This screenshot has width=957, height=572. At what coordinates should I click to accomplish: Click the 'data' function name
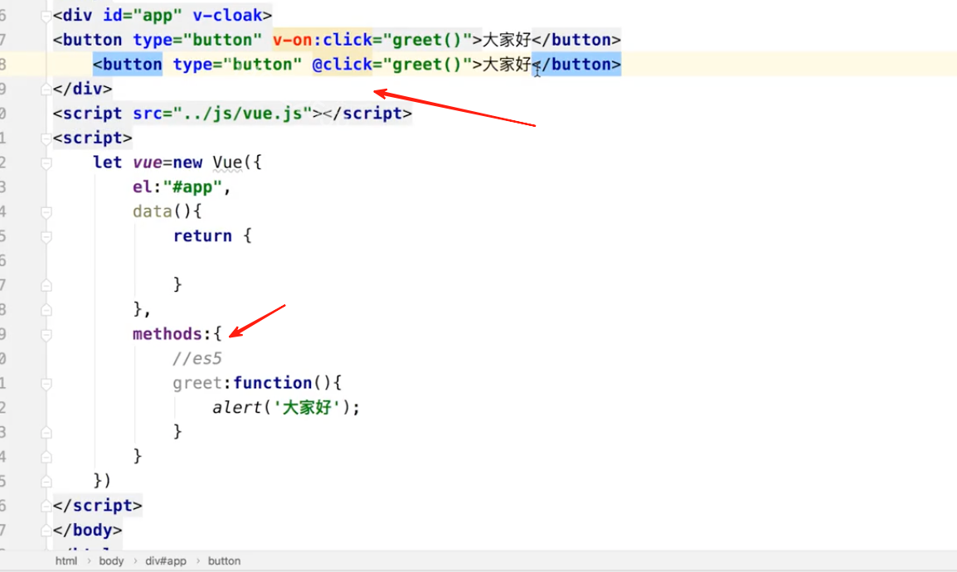coord(153,211)
